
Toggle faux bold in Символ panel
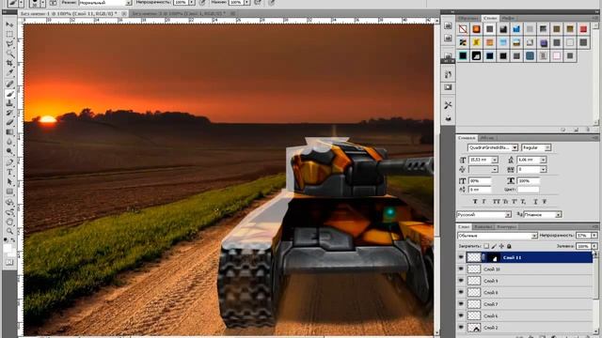click(475, 201)
